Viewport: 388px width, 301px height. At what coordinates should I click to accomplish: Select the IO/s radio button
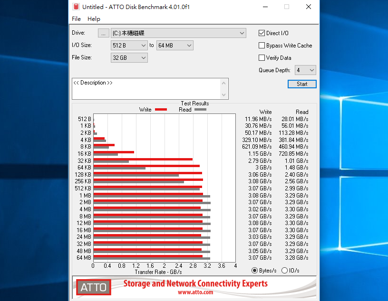(284, 270)
